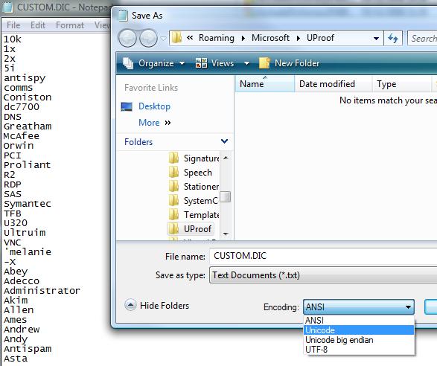Screen dimensions: 437x366
Task: Choose Unicode big endian encoding option
Action: coord(359,340)
